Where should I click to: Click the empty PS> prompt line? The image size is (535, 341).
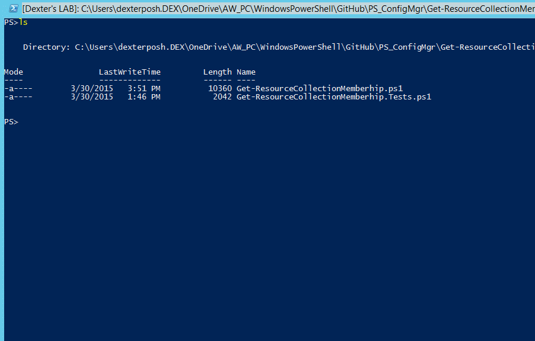[11, 122]
